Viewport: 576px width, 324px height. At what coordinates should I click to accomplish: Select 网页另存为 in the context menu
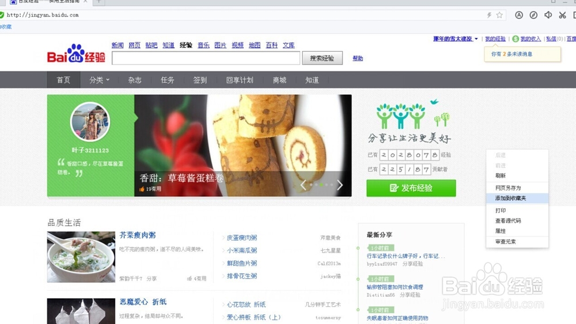(517, 188)
